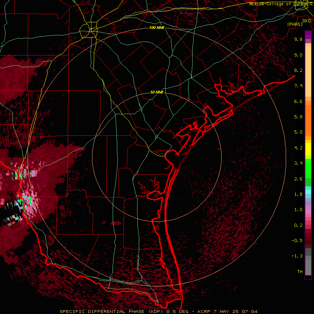Click the 7.4 value on the color scale
Image resolution: width=314 pixels, height=314 pixels.
tap(298, 86)
